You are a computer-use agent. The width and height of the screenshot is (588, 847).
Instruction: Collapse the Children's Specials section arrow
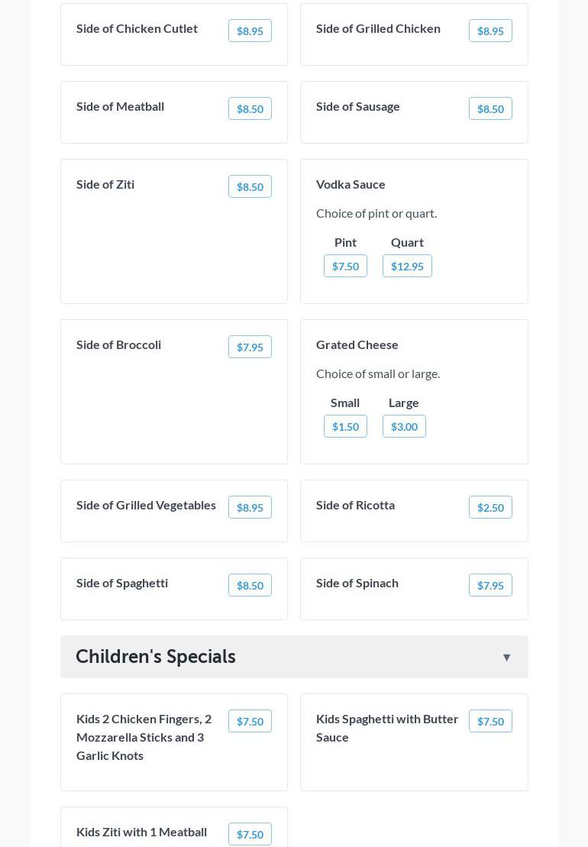click(x=506, y=658)
